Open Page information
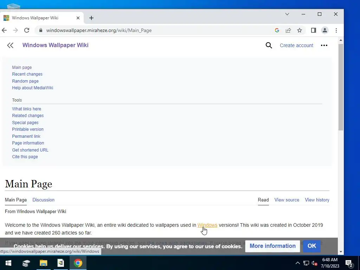 28,143
